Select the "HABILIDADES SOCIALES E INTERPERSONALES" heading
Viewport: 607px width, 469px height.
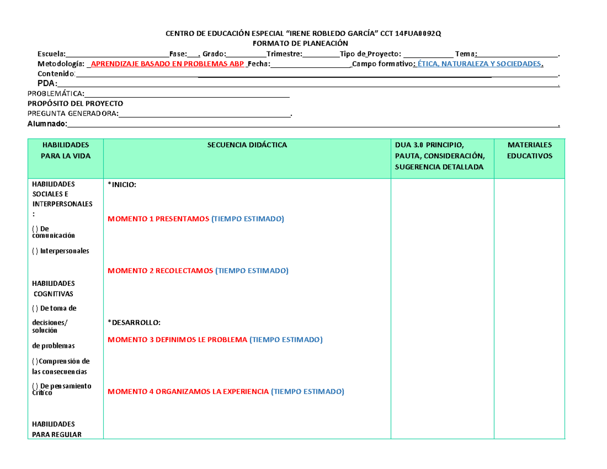point(62,199)
